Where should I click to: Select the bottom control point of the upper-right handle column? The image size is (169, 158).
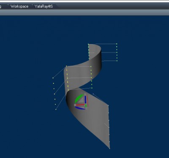pos(117,61)
